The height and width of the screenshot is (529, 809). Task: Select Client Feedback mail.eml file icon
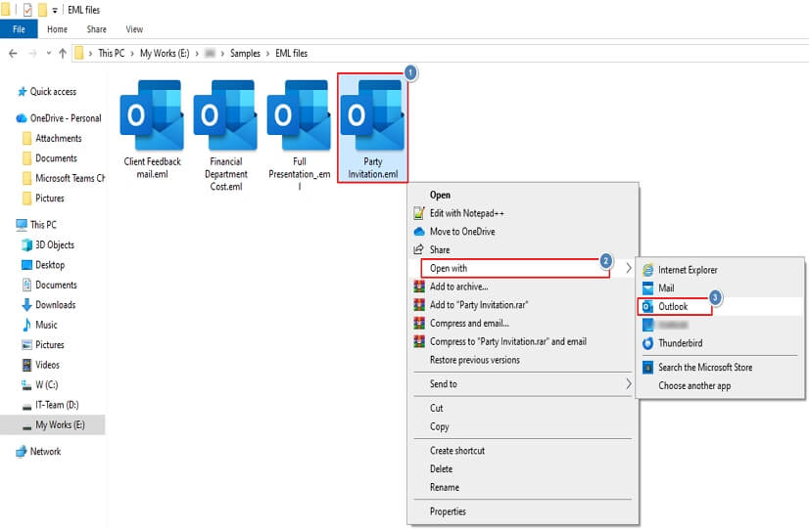pyautogui.click(x=152, y=114)
